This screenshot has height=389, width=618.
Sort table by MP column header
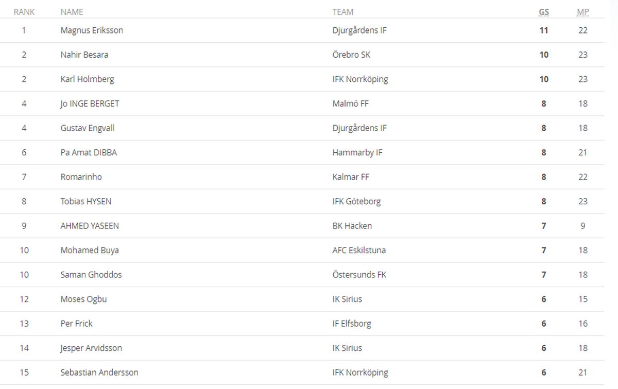point(583,12)
